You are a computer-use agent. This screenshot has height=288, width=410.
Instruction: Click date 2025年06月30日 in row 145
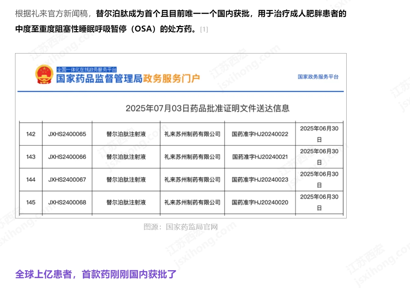click(x=319, y=202)
